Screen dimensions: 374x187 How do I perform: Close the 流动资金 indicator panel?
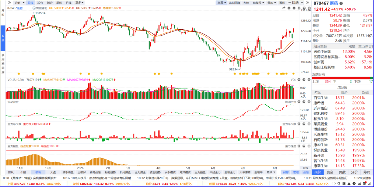pos(309,102)
